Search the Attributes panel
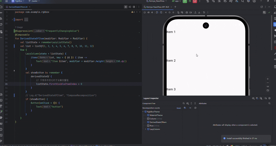 [269, 104]
